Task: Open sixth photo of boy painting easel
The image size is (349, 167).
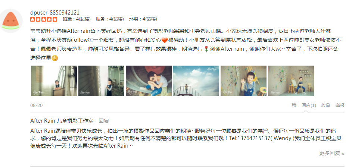Action: click(x=291, y=81)
